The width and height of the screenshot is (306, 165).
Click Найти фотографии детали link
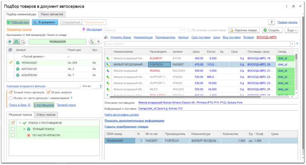pos(121,115)
